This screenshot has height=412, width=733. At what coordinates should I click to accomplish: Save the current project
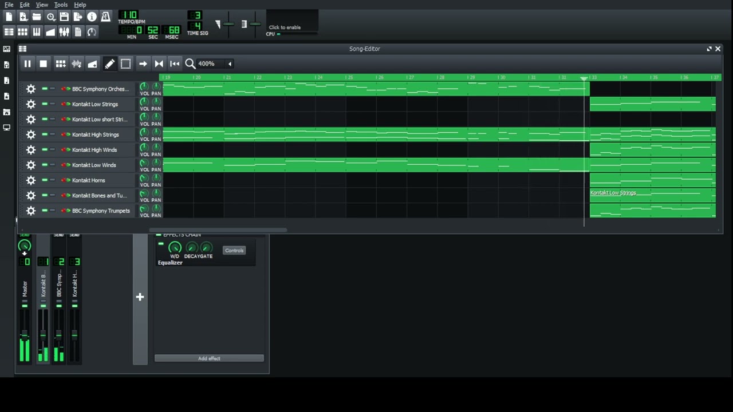coord(64,17)
